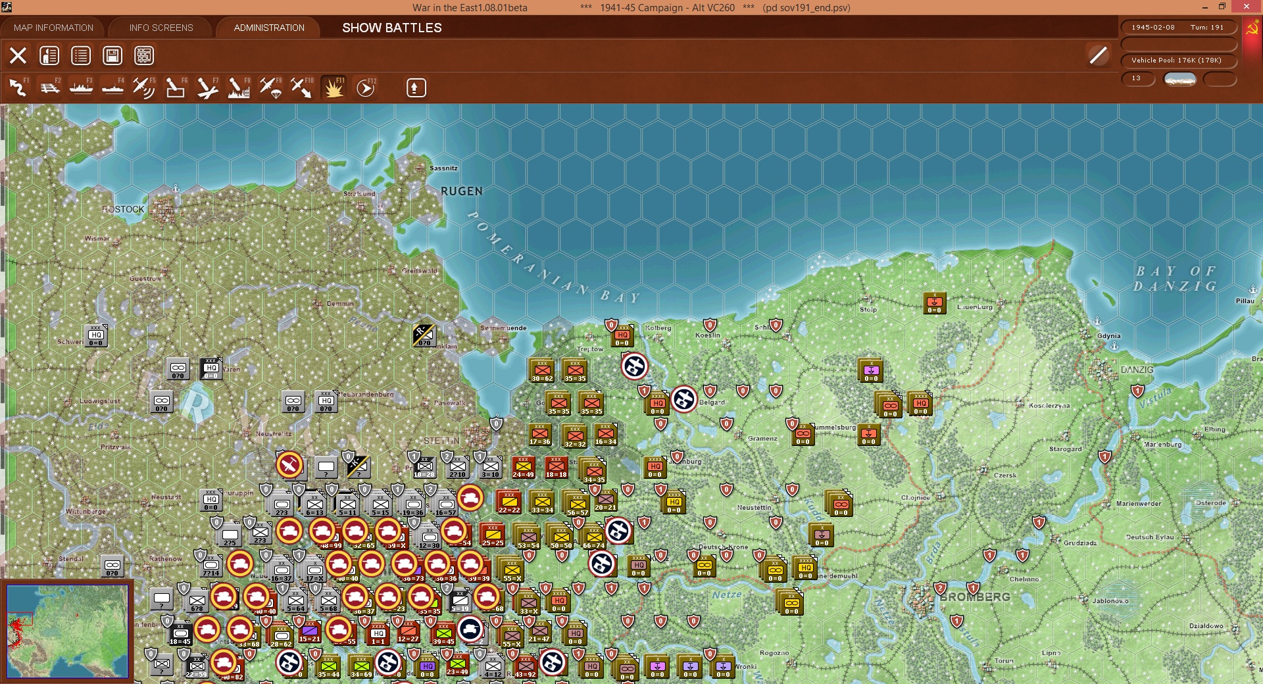
Task: Select the Soviet unit labeled 30=62
Action: pyautogui.click(x=542, y=371)
